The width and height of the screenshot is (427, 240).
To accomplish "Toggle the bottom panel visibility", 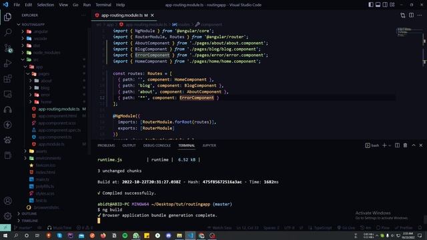I will click(378, 5).
